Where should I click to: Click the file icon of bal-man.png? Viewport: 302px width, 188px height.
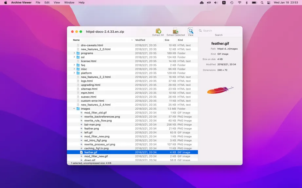point(81,124)
